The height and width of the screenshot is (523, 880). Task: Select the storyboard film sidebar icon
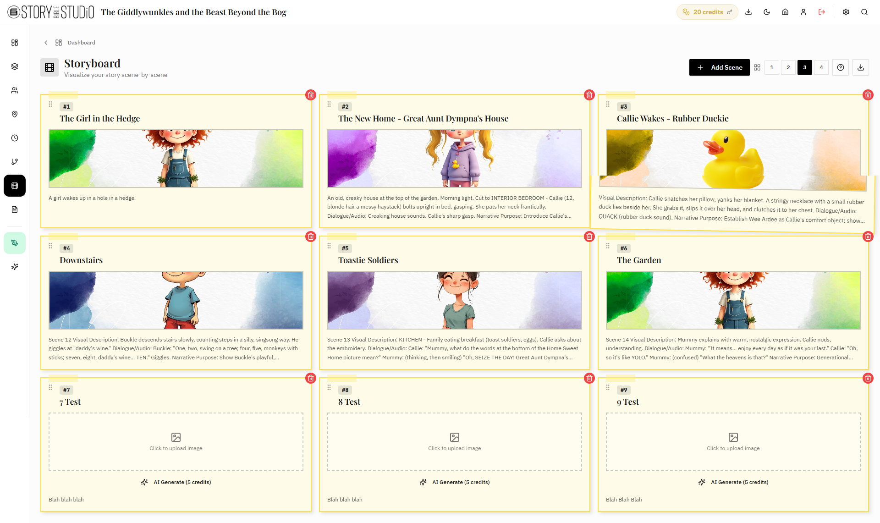point(15,186)
